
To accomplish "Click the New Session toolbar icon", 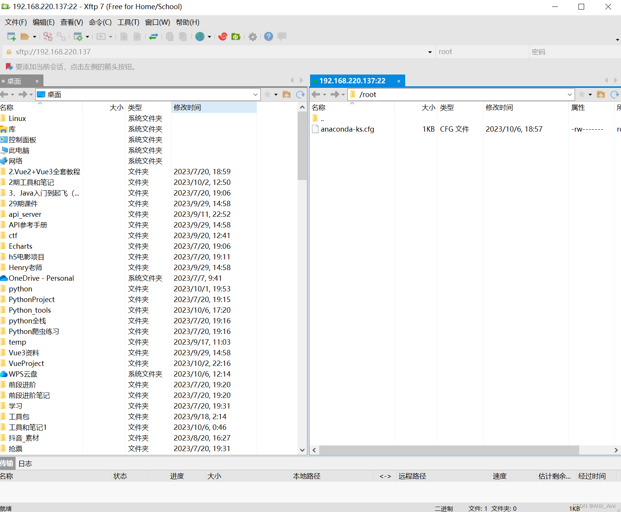I will point(11,37).
